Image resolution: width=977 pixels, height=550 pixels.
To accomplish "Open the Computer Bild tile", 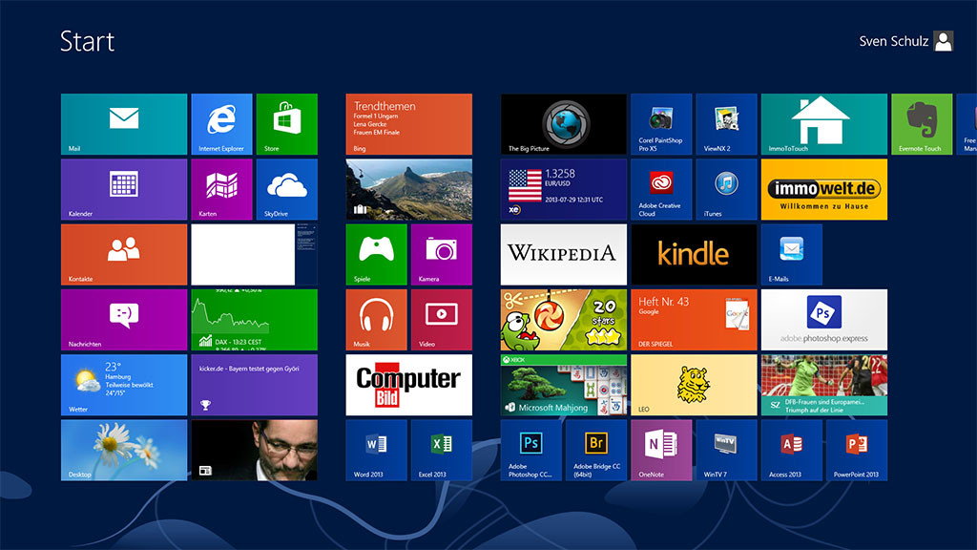I will (408, 385).
